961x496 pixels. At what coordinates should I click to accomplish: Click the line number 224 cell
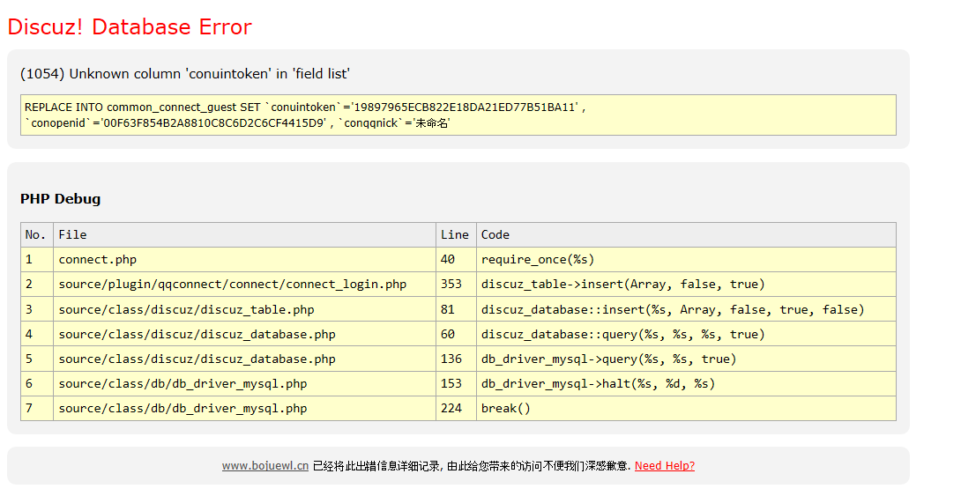pyautogui.click(x=451, y=408)
